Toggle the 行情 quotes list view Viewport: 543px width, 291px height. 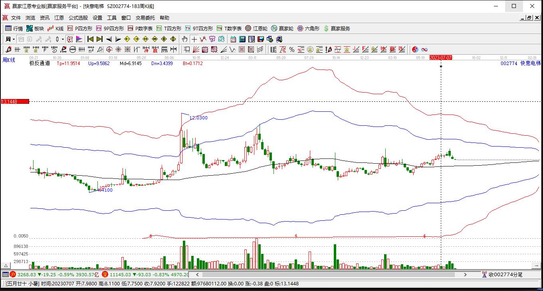point(14,28)
